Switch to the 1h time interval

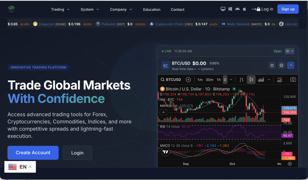click(x=219, y=80)
